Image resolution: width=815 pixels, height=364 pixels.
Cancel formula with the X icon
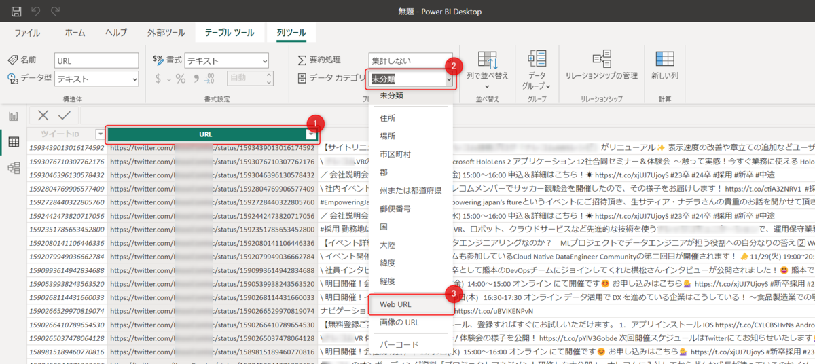(x=43, y=116)
